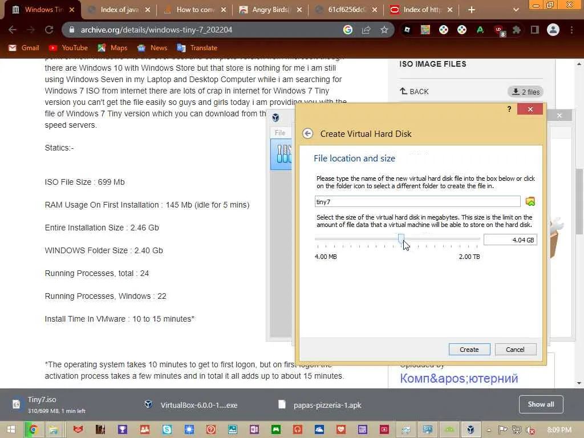584x438 pixels.
Task: Click the green A extension icon
Action: point(480,30)
